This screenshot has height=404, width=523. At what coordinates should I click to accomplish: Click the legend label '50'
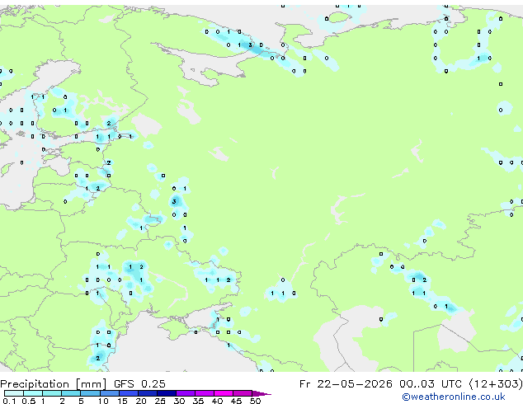click(256, 401)
